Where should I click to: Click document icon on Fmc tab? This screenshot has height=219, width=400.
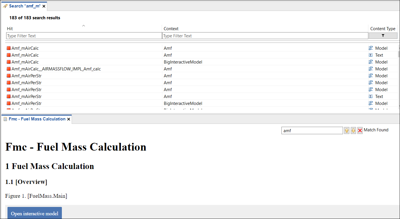click(5, 119)
